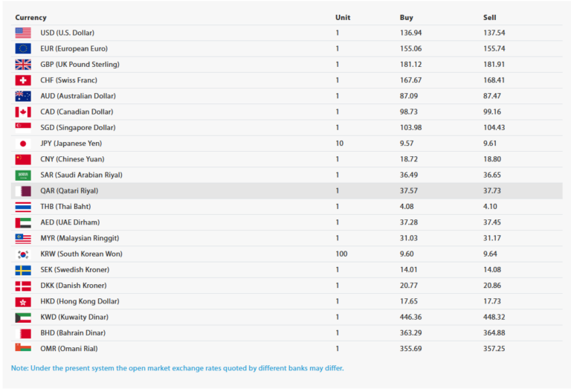Click the UK flag icon
571x389 pixels.
click(23, 64)
